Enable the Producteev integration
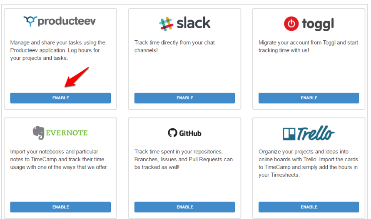The width and height of the screenshot is (371, 219). 60,98
